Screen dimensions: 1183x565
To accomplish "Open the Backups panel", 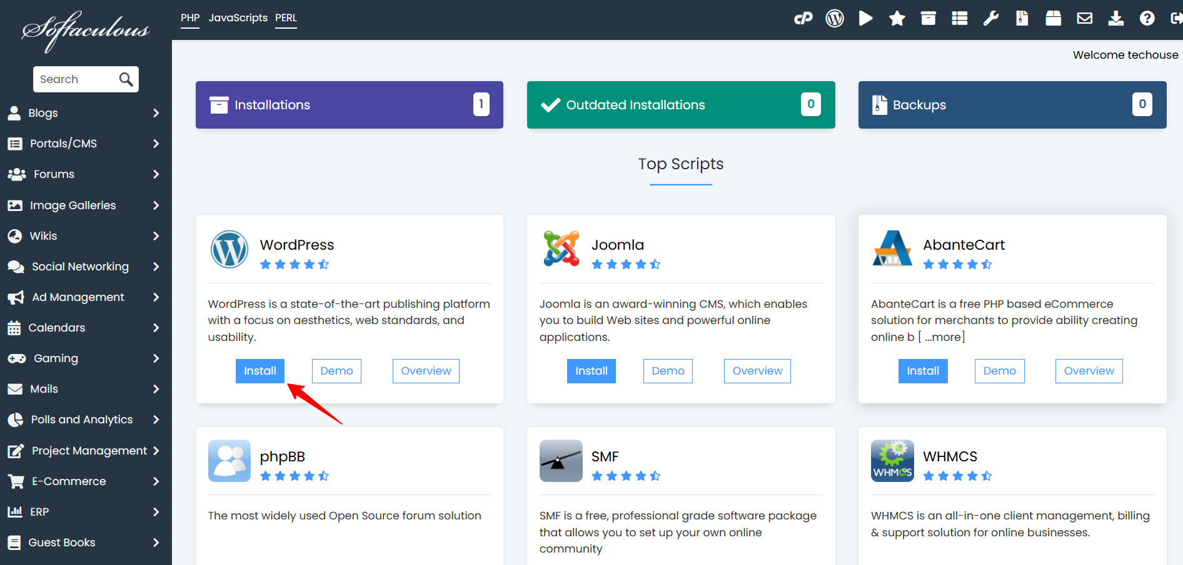I will pos(1012,105).
